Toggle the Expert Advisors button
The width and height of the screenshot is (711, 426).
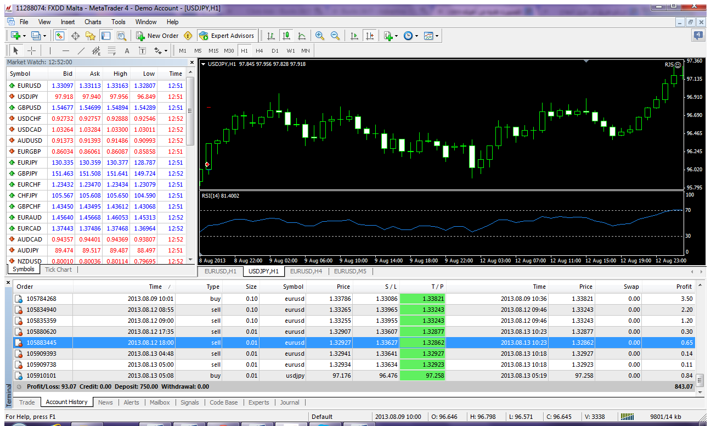tap(227, 36)
